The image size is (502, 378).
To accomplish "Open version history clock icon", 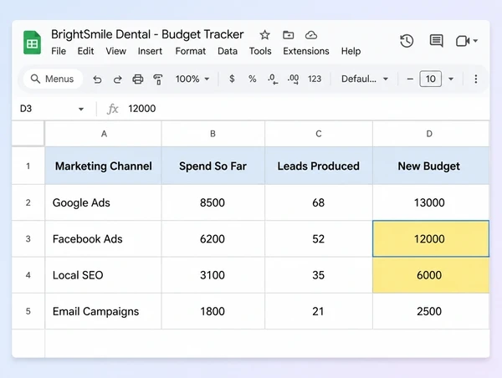I will (x=407, y=41).
